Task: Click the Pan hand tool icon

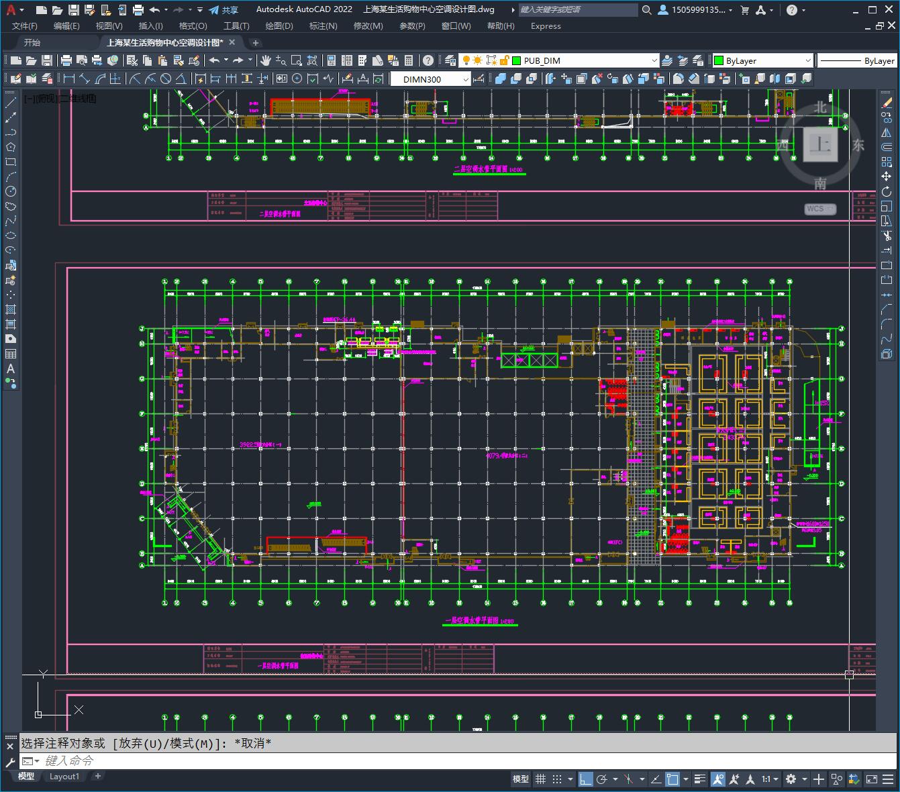Action: [266, 60]
